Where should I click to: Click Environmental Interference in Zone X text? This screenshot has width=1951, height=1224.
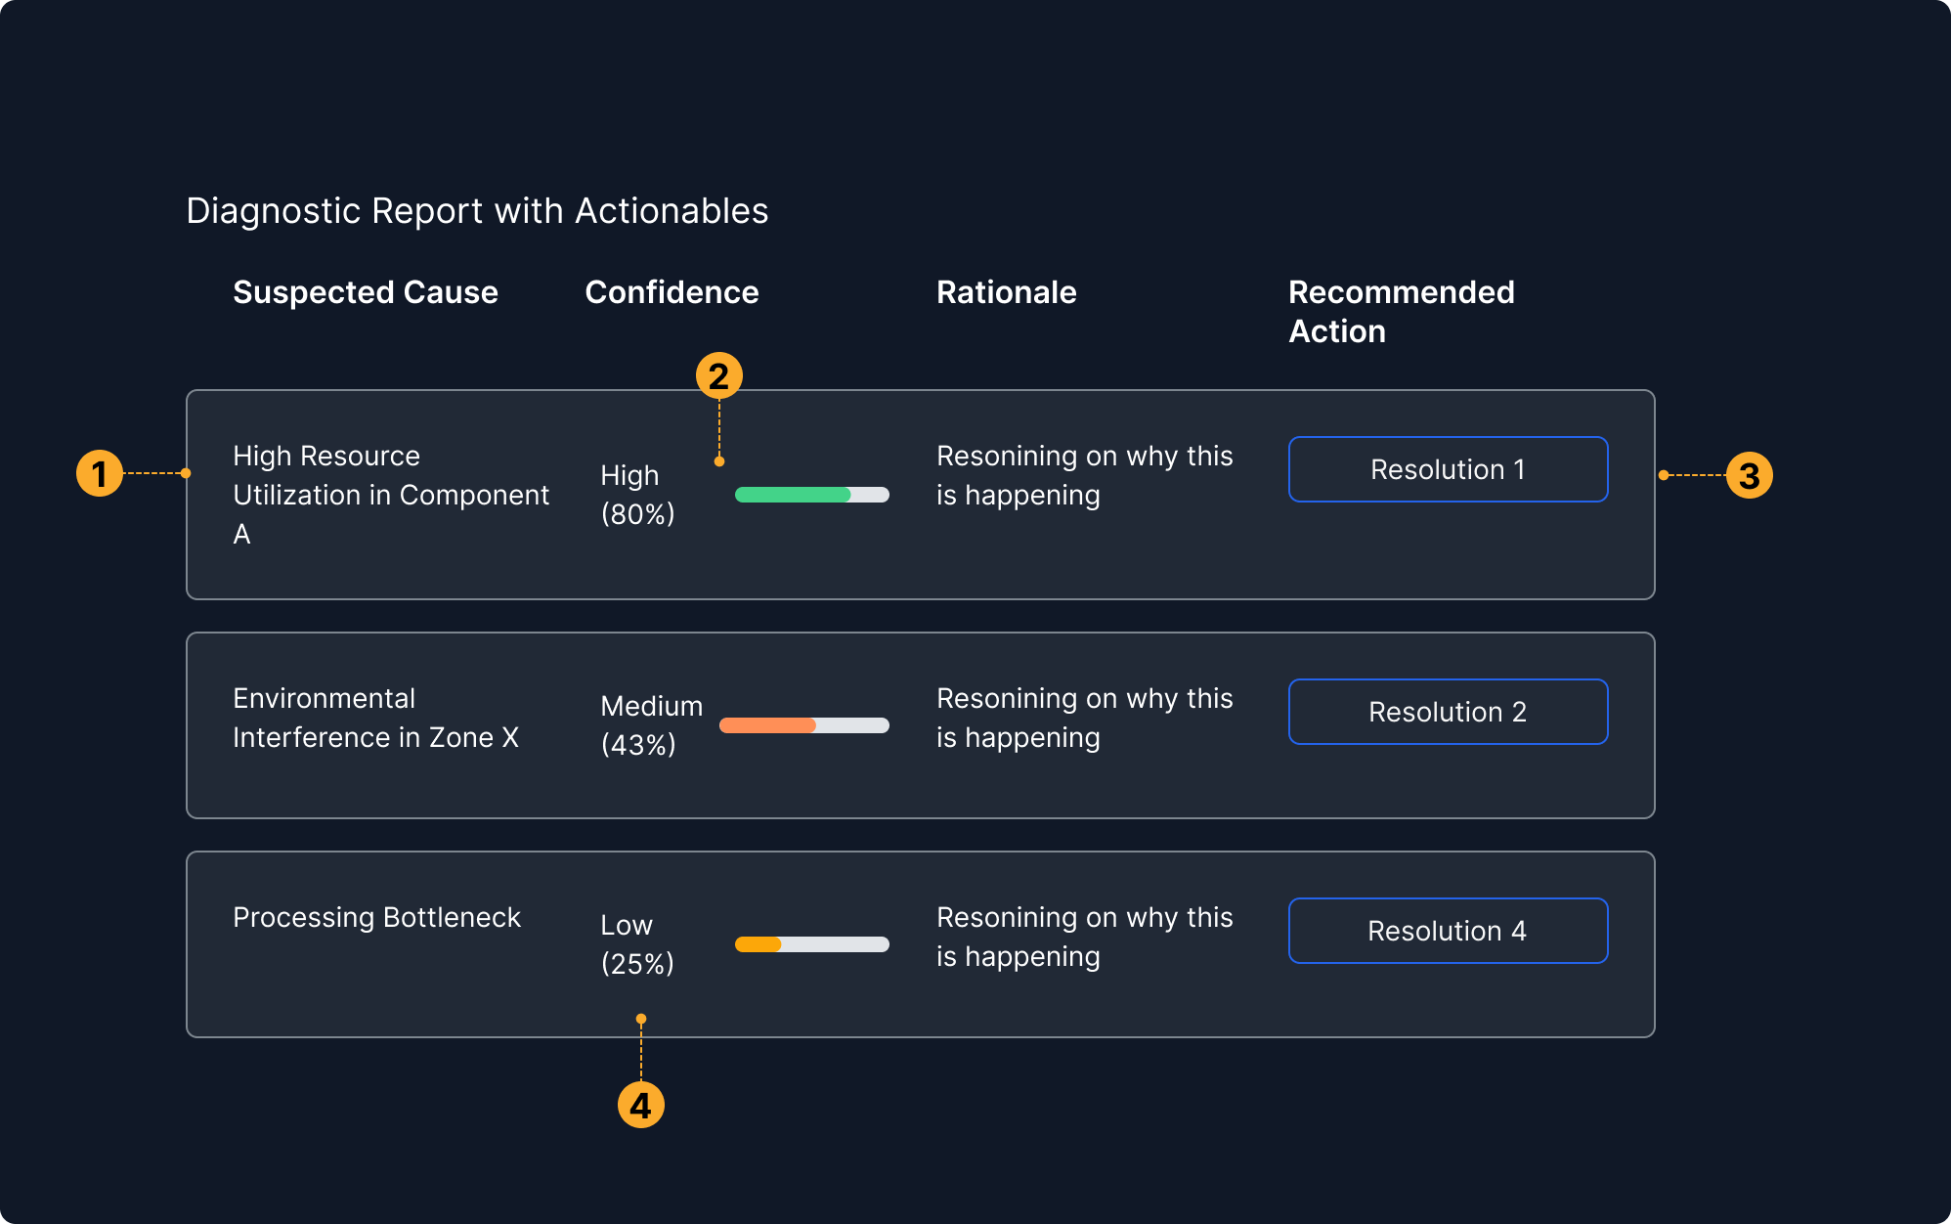click(x=375, y=718)
